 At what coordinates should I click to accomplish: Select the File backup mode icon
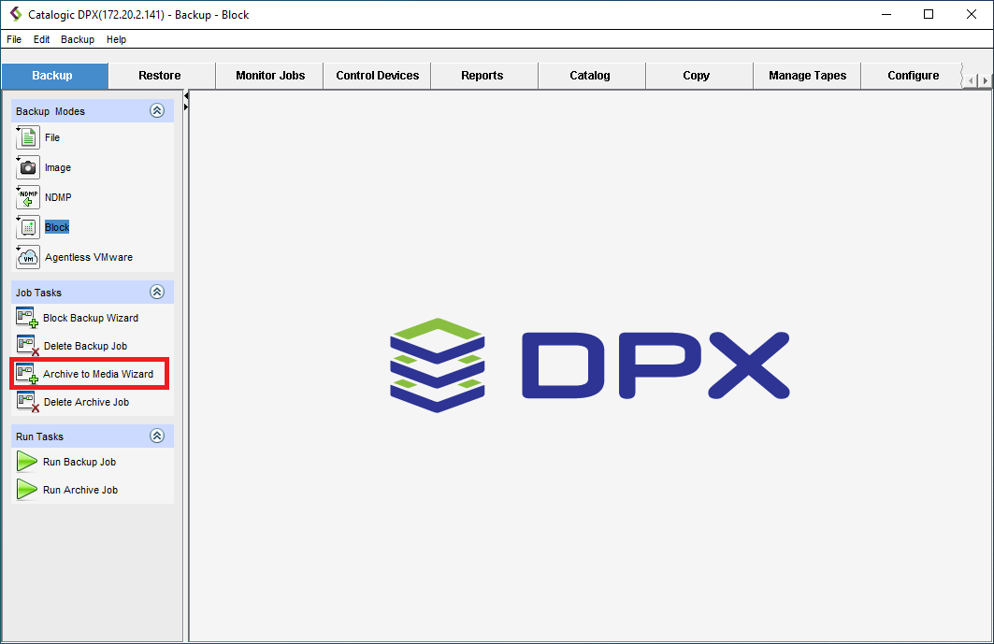click(28, 138)
